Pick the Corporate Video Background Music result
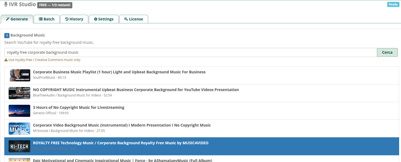The height and width of the screenshot is (162, 401). pyautogui.click(x=122, y=125)
